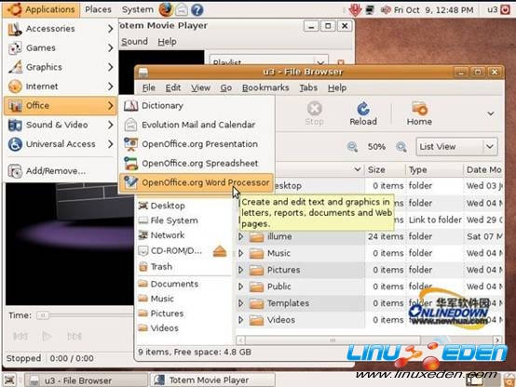The width and height of the screenshot is (516, 387).
Task: Zoom out in File Browser
Action: pos(352,147)
